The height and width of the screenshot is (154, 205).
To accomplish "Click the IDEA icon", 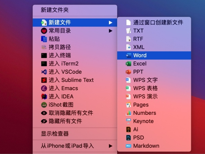I will pos(44,97).
